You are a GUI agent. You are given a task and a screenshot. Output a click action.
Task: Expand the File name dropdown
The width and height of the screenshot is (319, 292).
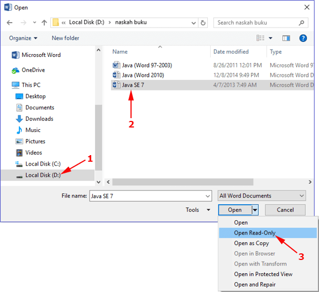(208, 196)
